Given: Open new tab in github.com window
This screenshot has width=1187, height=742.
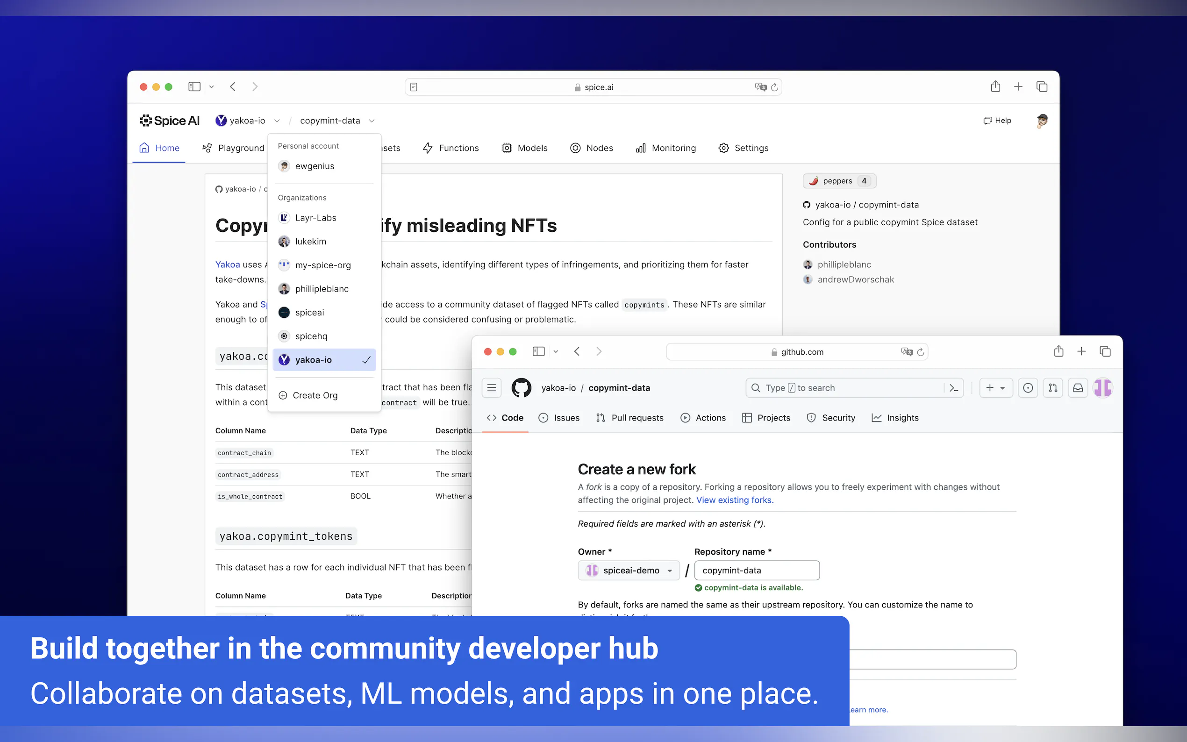Looking at the screenshot, I should point(1081,351).
